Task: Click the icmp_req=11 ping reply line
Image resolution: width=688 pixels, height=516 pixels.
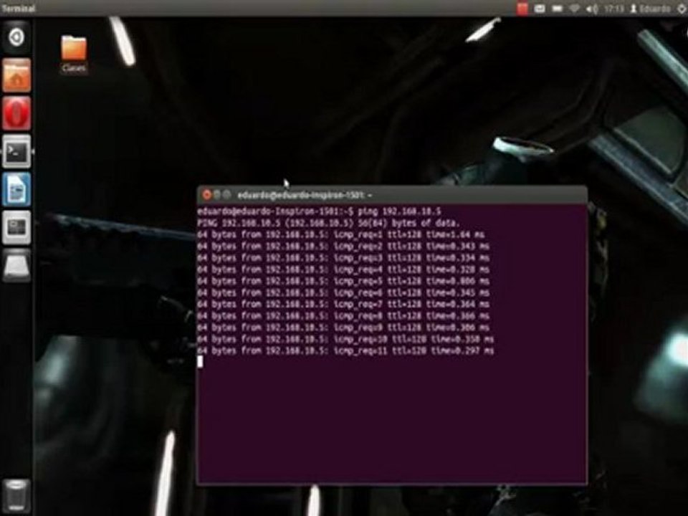Action: (x=345, y=351)
